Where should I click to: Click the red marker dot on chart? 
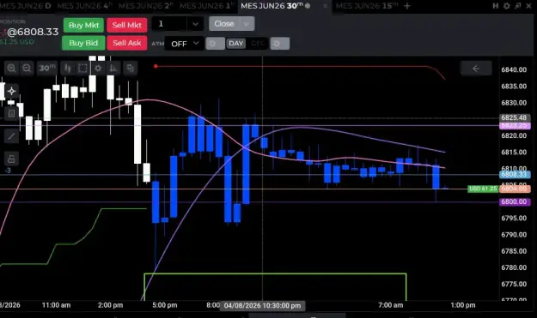click(x=156, y=66)
